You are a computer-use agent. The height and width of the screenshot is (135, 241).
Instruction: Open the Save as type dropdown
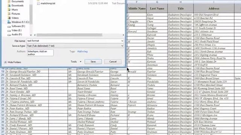pos(75,46)
